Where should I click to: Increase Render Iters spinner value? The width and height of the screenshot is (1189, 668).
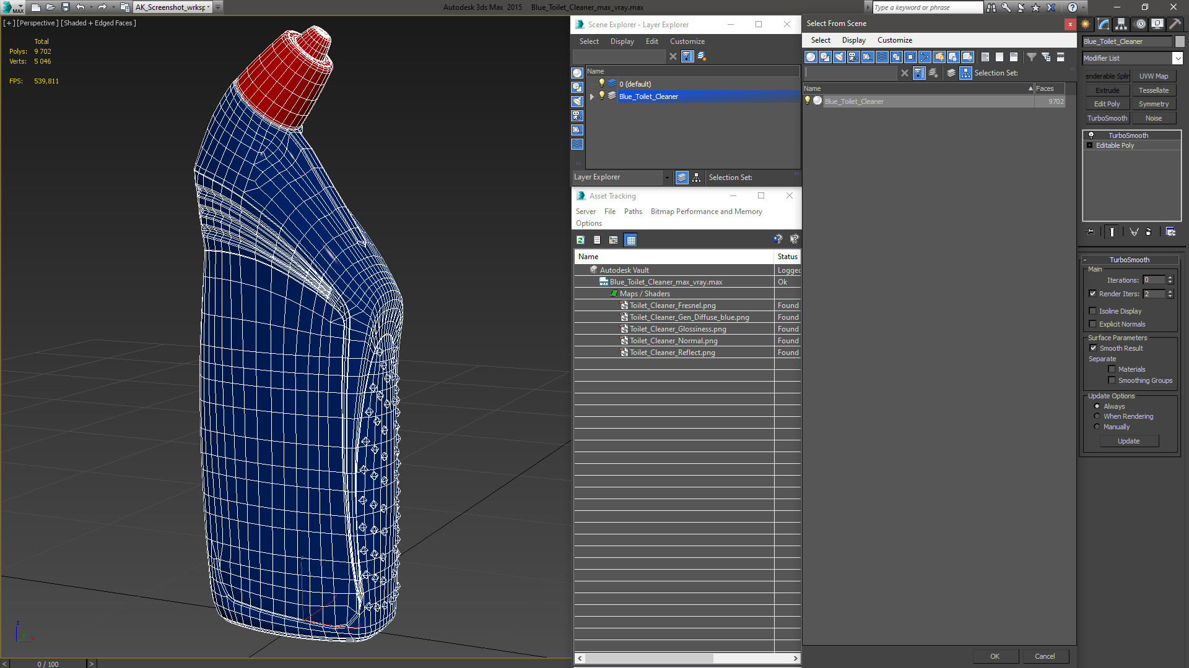[x=1170, y=291]
